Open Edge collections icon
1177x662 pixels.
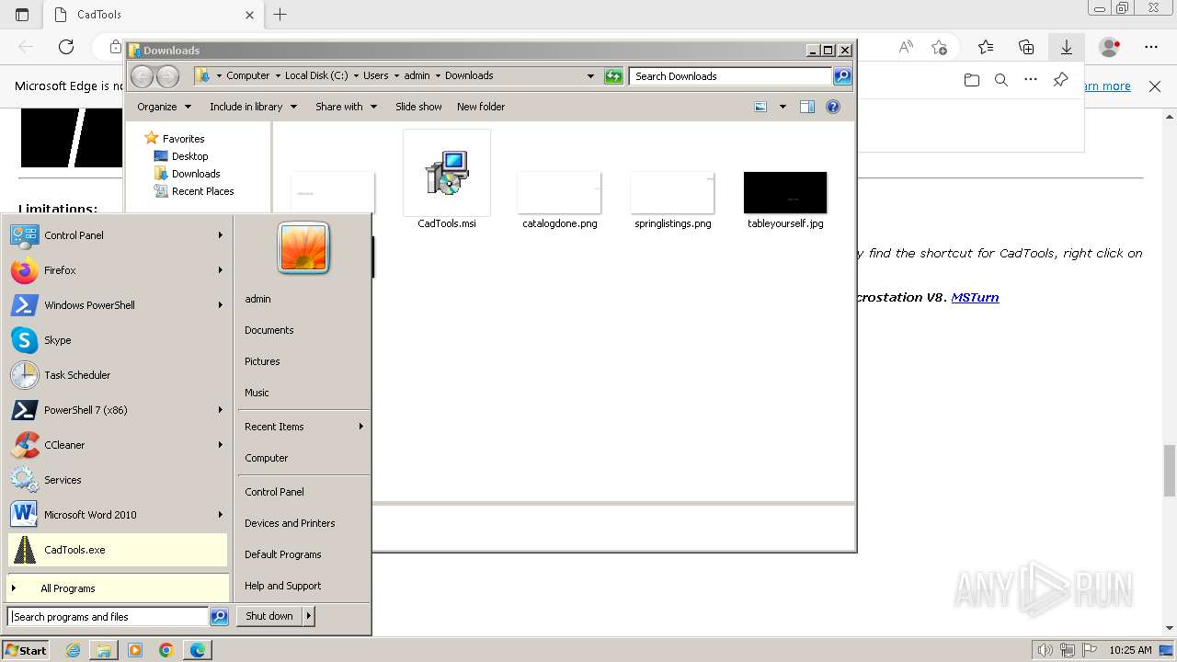point(1026,47)
